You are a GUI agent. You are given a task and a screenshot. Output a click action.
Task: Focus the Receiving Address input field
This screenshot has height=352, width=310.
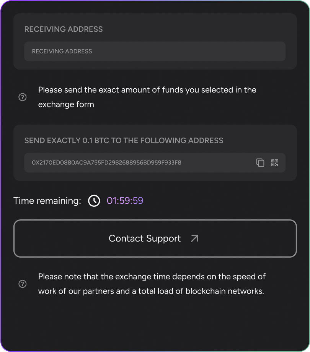click(155, 51)
